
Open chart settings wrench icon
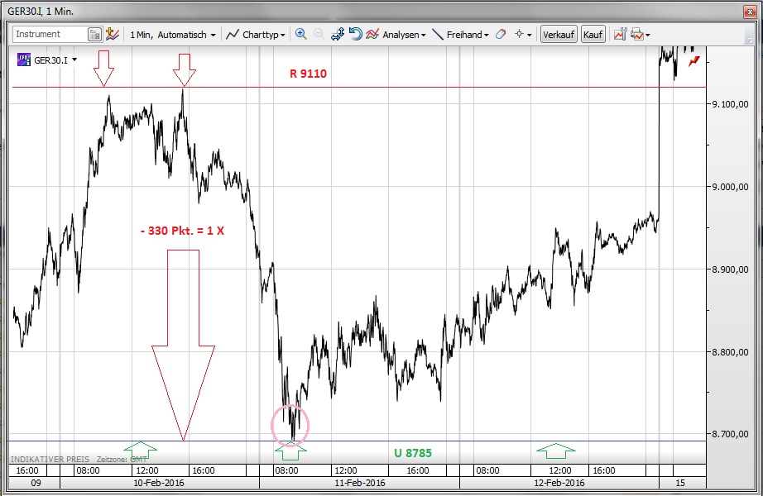(x=619, y=34)
